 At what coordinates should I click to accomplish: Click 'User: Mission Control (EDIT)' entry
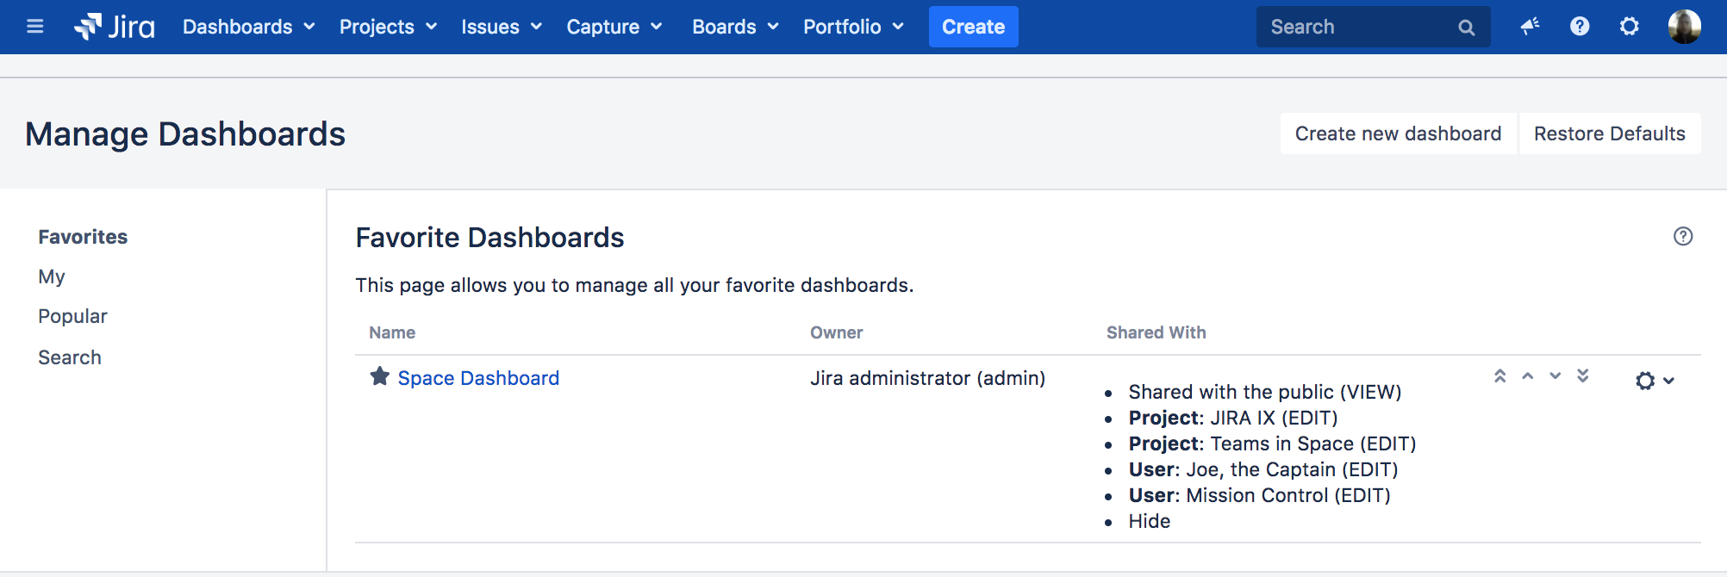coord(1259,495)
